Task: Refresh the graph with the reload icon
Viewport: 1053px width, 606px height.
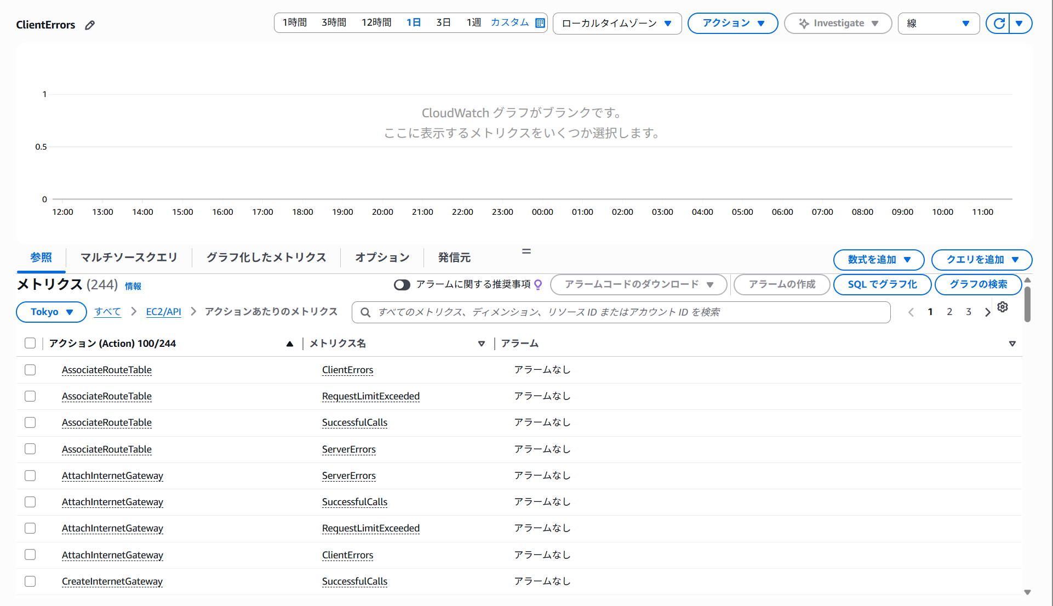Action: click(x=999, y=23)
